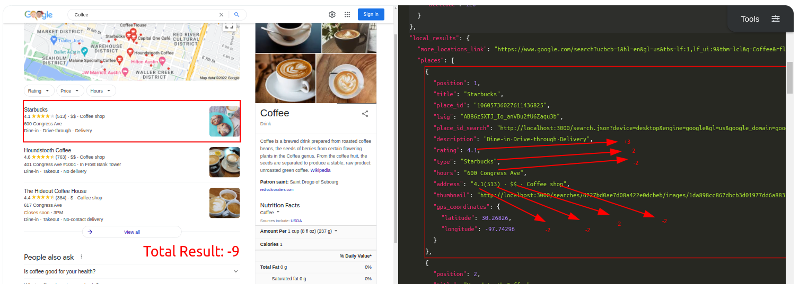The width and height of the screenshot is (799, 284).
Task: Click the Ballet Austin pin on the map
Action: [85, 52]
